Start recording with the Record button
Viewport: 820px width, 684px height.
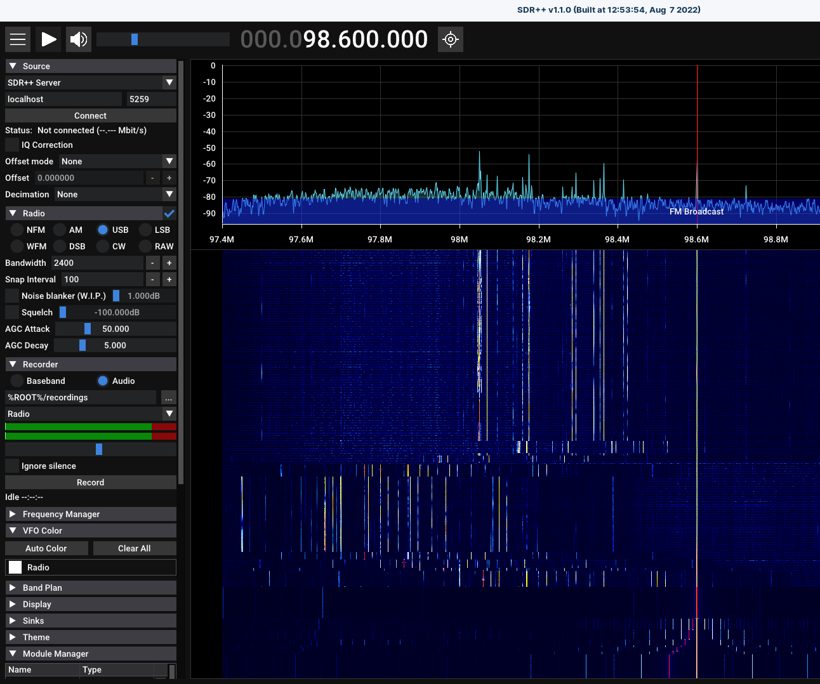[90, 482]
